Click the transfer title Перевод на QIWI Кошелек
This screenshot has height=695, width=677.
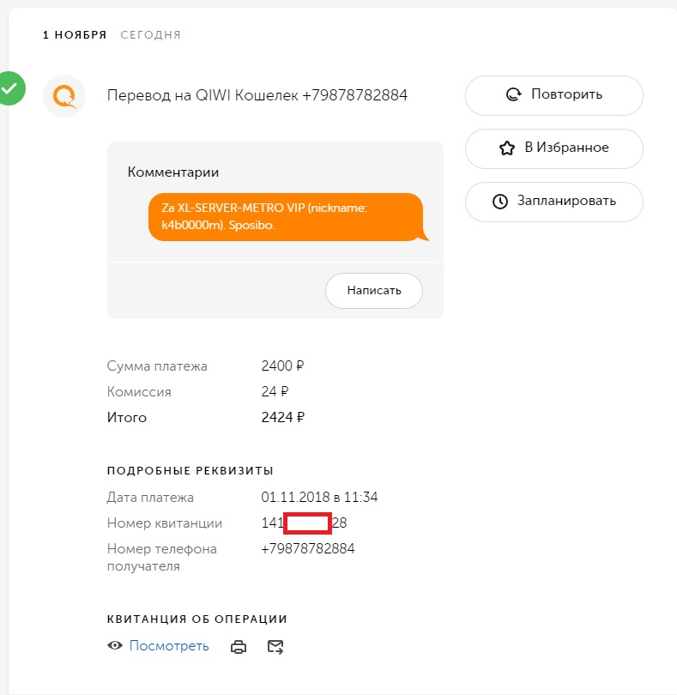pyautogui.click(x=257, y=95)
